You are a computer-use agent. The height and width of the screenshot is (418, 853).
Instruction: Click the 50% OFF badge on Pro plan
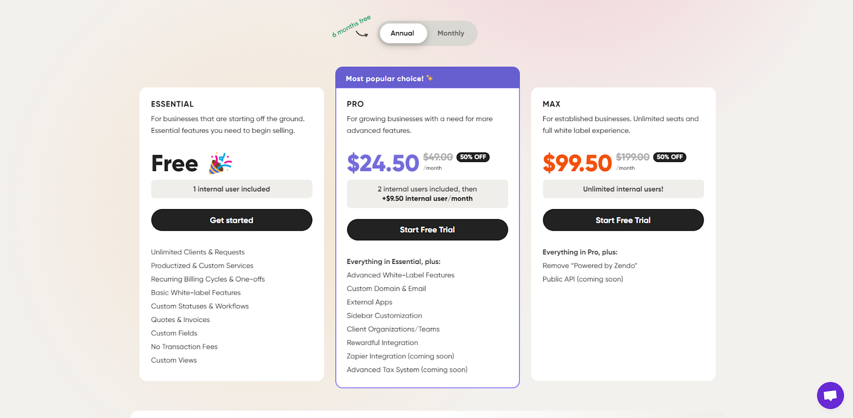click(x=472, y=157)
